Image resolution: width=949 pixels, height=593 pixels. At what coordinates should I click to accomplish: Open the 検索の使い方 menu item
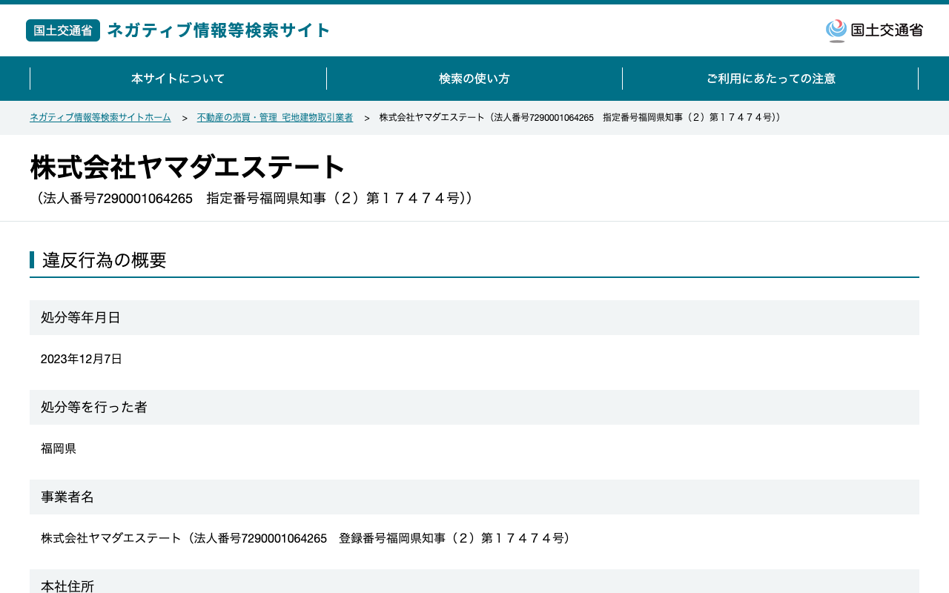(x=474, y=79)
